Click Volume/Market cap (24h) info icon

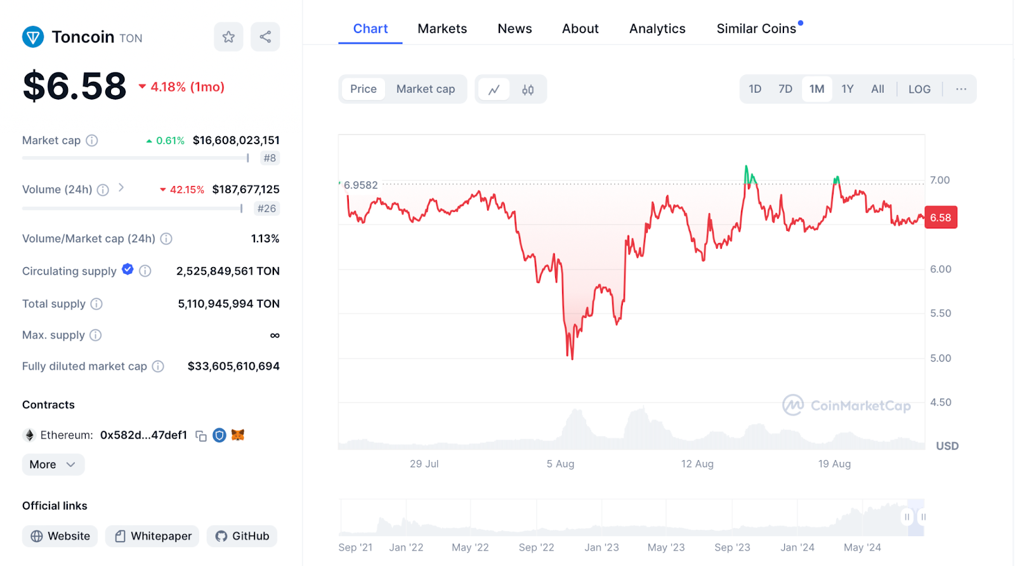point(166,239)
